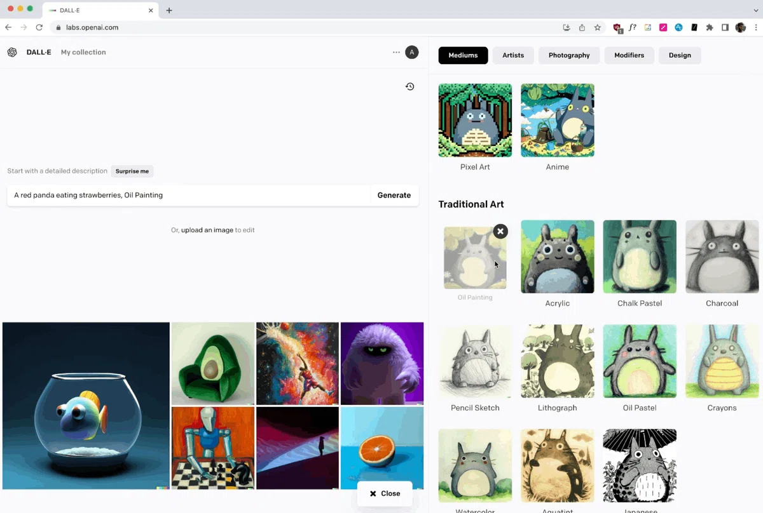This screenshot has height=513, width=763.
Task: Select the Acrylic style thumbnail
Action: [x=558, y=256]
